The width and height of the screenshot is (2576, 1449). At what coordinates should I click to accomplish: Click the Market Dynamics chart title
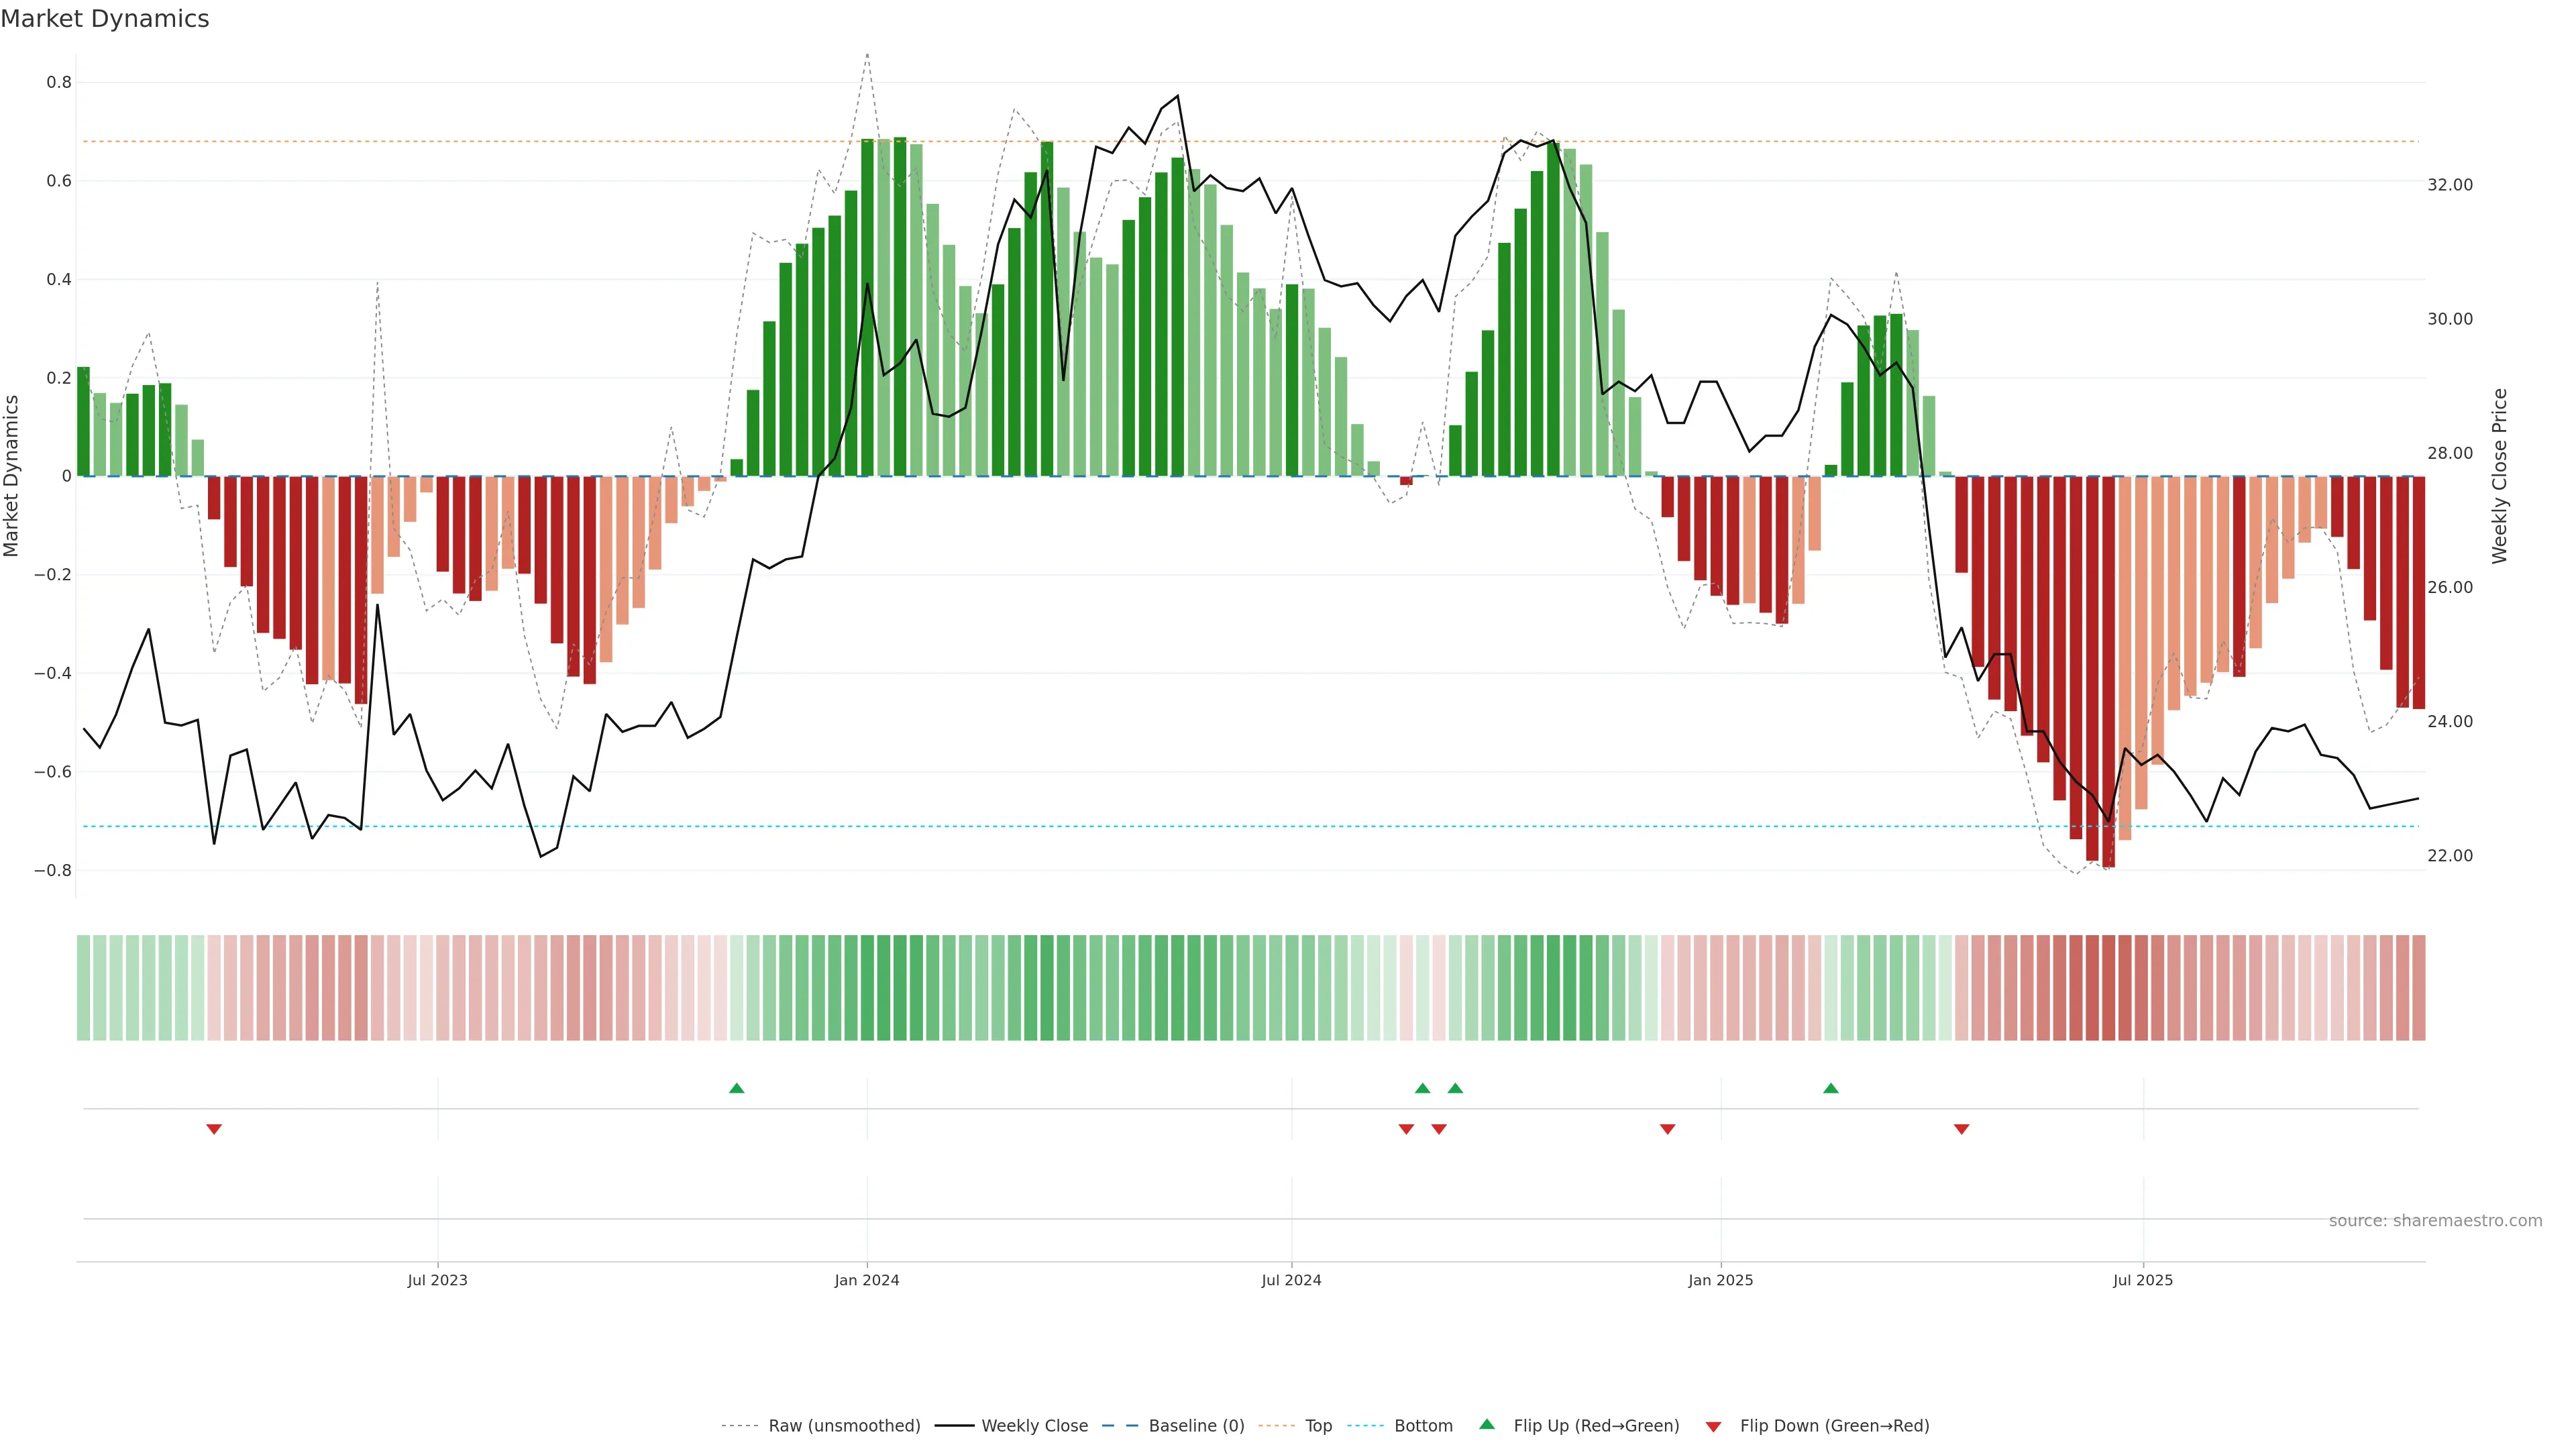point(105,19)
